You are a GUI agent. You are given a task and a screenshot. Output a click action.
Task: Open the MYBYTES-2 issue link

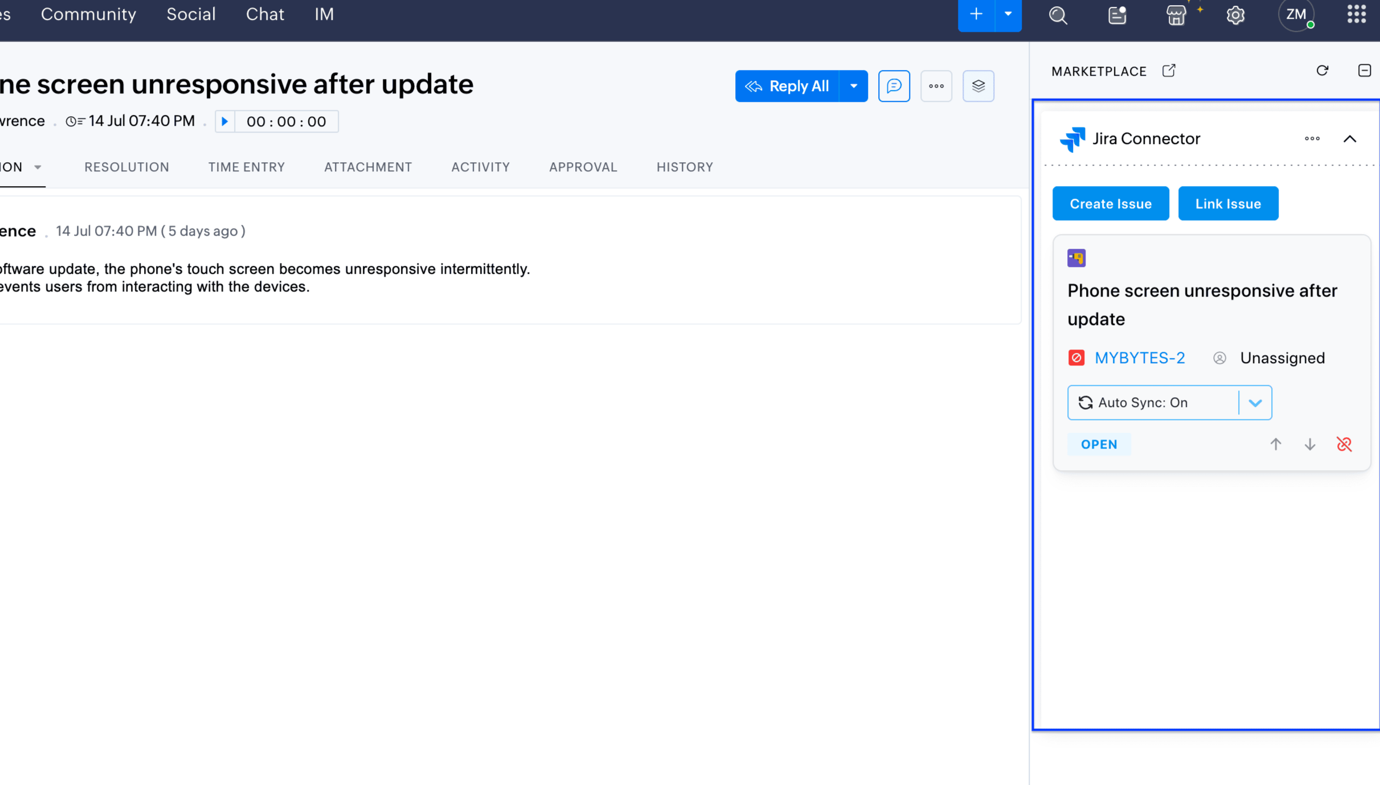click(1139, 358)
